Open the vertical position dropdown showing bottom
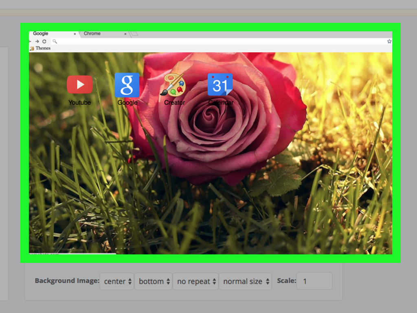The width and height of the screenshot is (417, 313). point(153,281)
